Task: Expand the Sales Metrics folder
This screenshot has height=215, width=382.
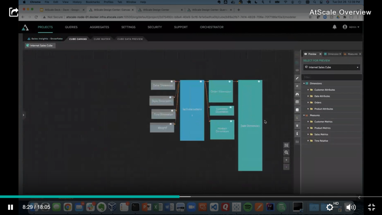Action: pyautogui.click(x=308, y=134)
